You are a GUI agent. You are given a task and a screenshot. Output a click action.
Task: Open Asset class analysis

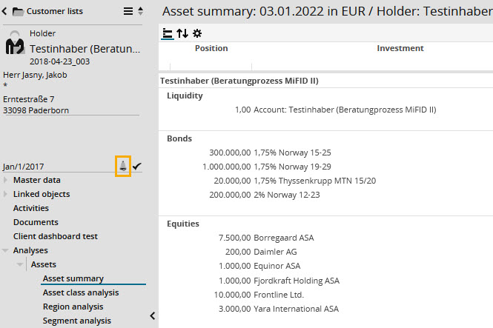pyautogui.click(x=80, y=292)
